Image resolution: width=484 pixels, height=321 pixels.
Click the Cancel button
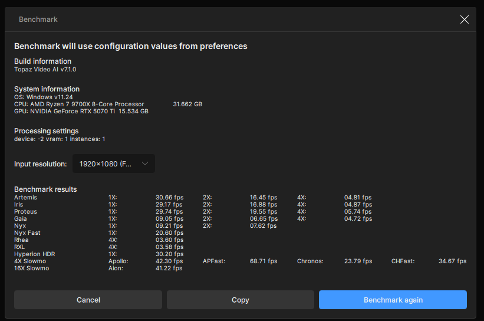(x=88, y=300)
